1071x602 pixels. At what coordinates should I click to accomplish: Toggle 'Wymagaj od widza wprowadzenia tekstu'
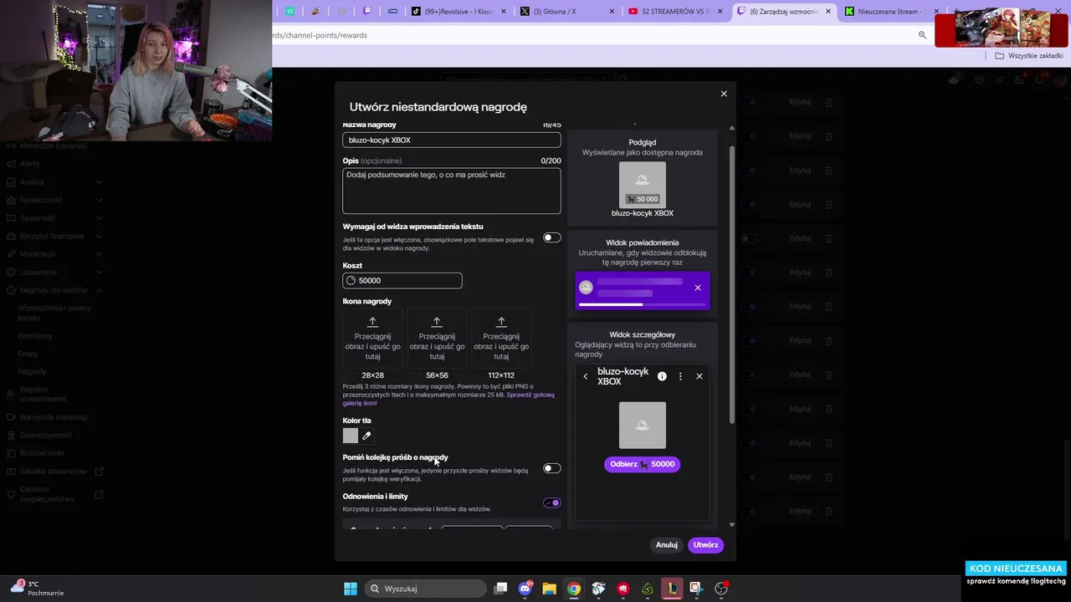point(551,237)
